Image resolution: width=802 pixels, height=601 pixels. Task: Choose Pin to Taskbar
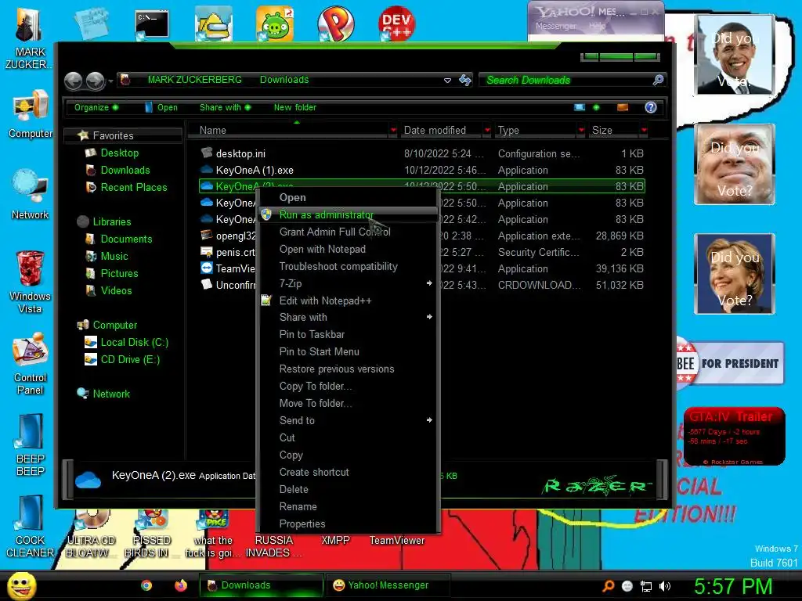[x=348, y=335]
